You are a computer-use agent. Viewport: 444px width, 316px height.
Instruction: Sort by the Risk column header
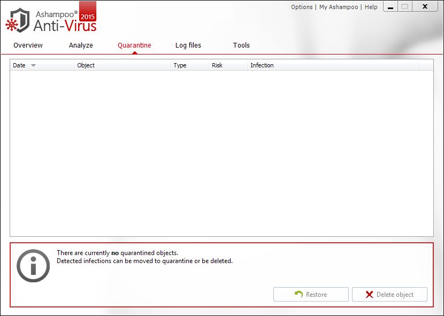pyautogui.click(x=228, y=65)
